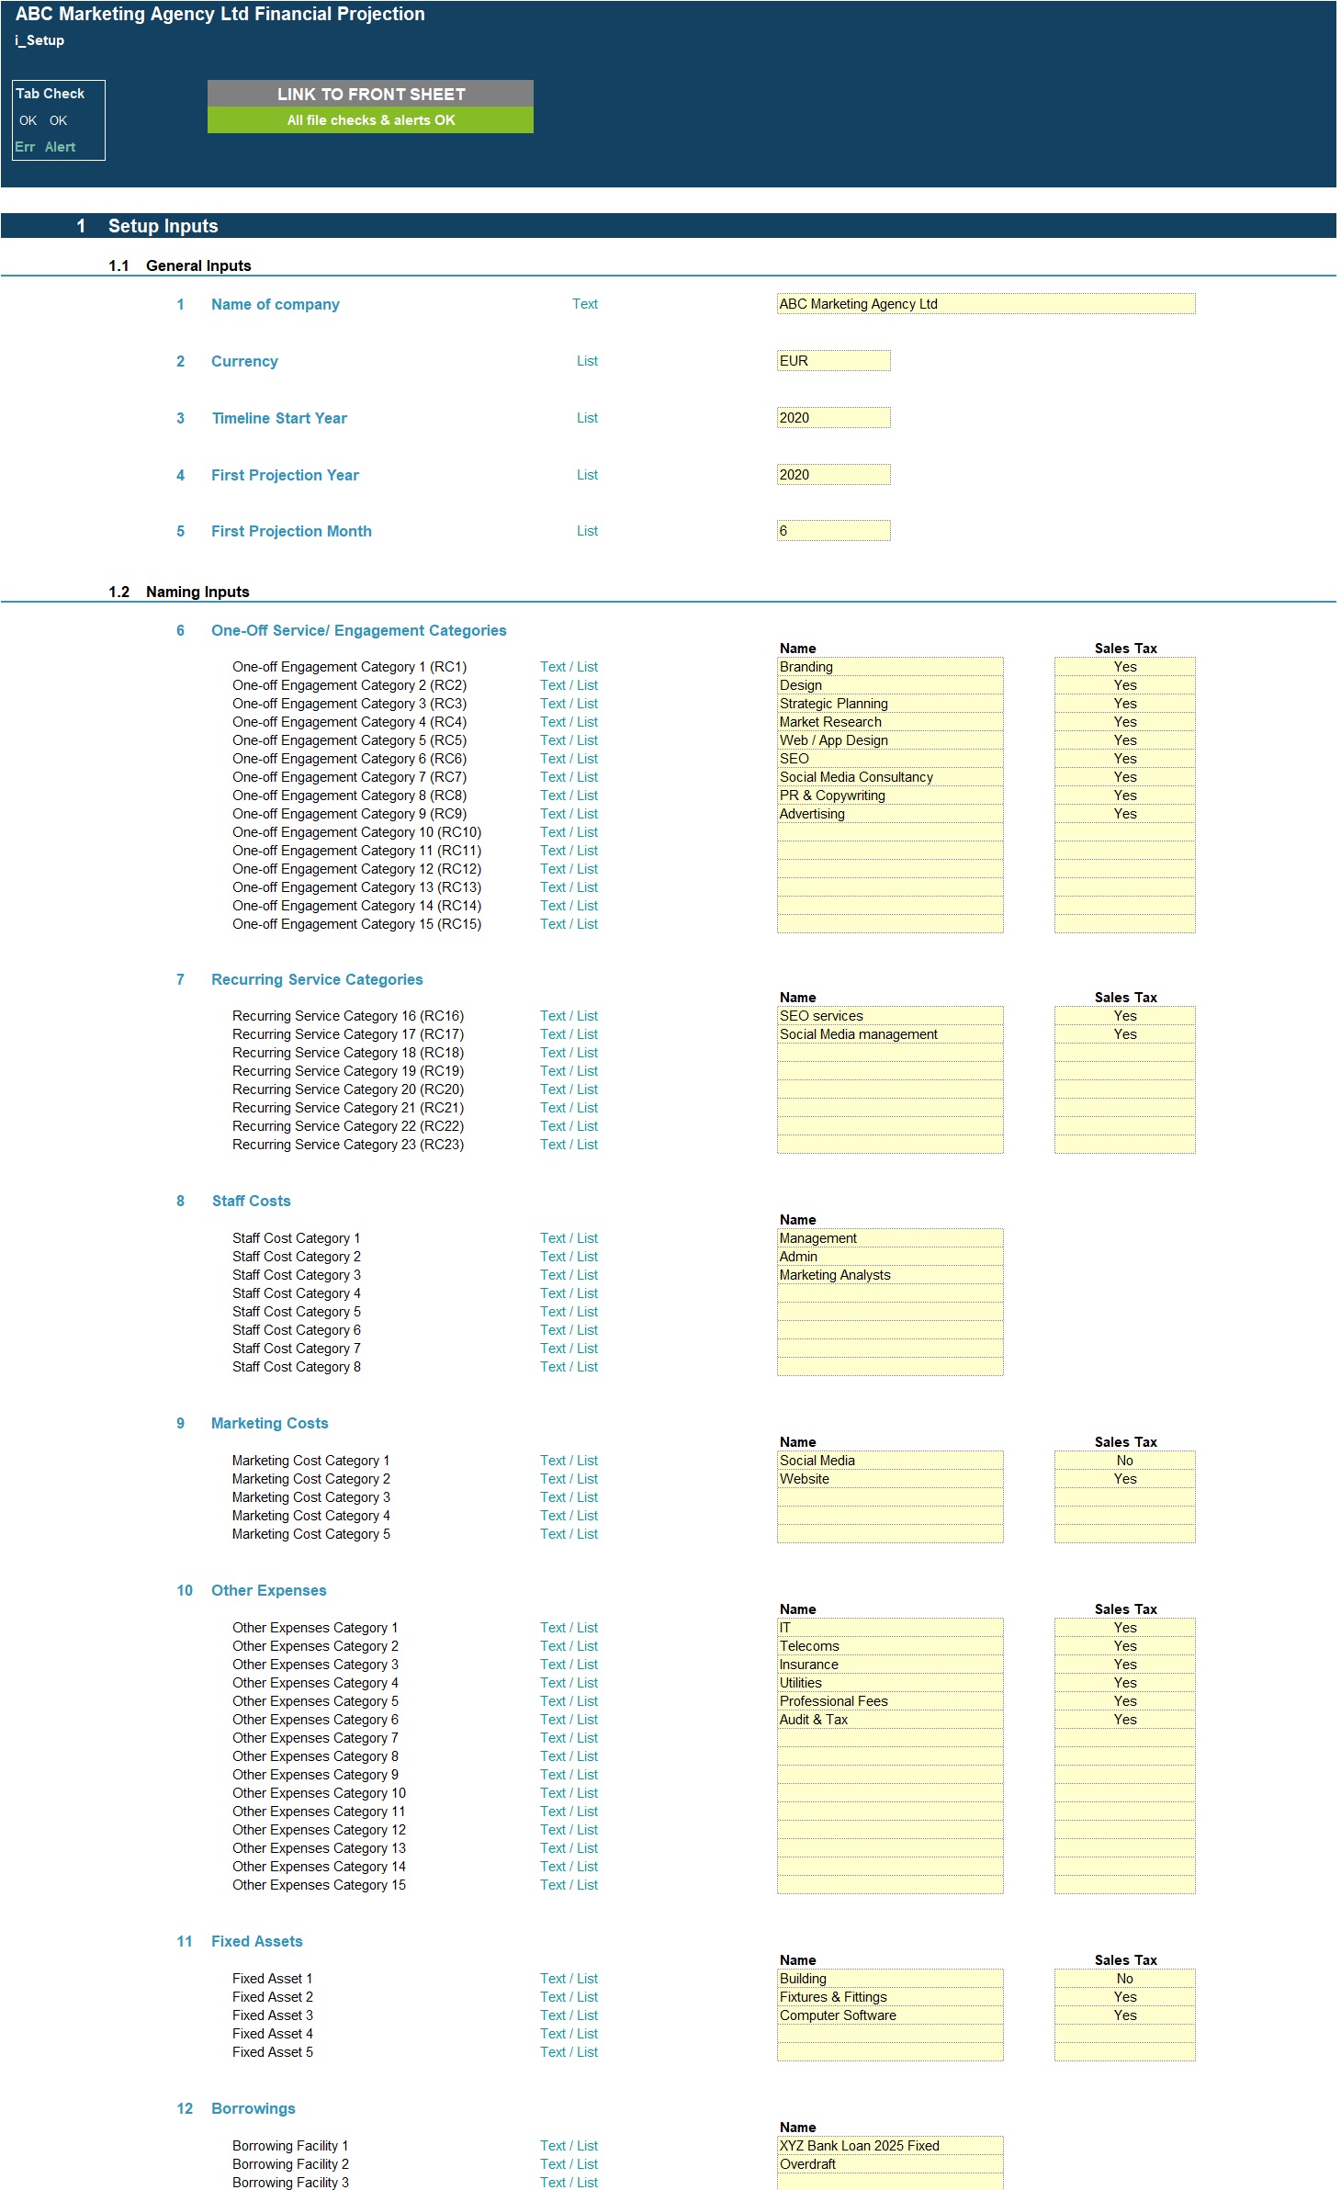Select the PR & Copywriting cell
The image size is (1341, 2190).
(890, 796)
